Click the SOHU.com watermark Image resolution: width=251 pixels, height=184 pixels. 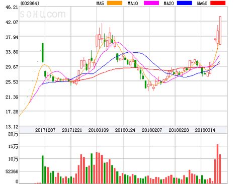point(43,14)
